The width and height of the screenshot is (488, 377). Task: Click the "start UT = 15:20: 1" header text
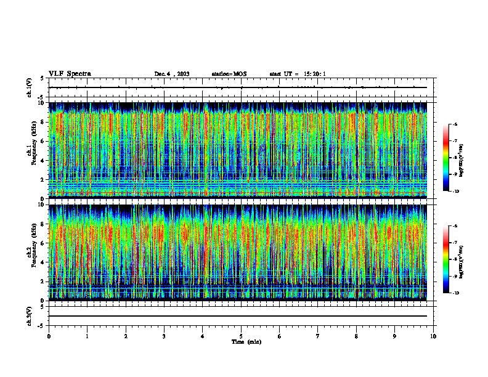[298, 74]
